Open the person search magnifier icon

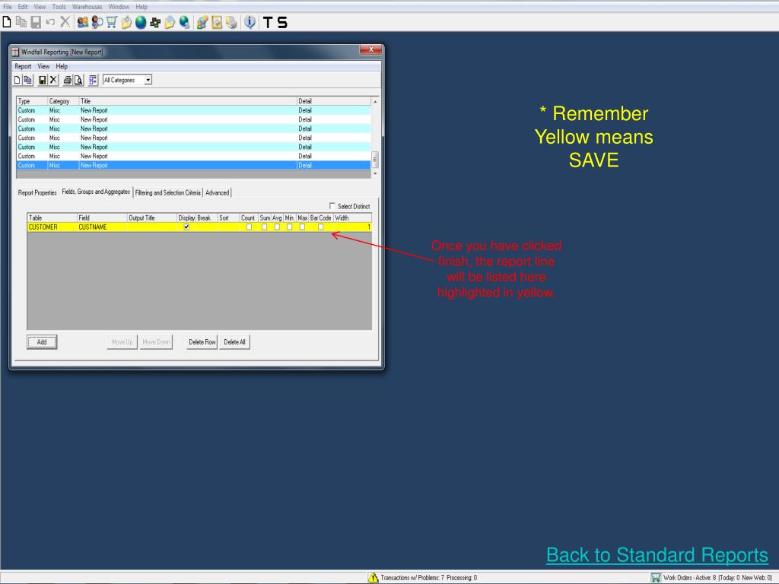(97, 22)
